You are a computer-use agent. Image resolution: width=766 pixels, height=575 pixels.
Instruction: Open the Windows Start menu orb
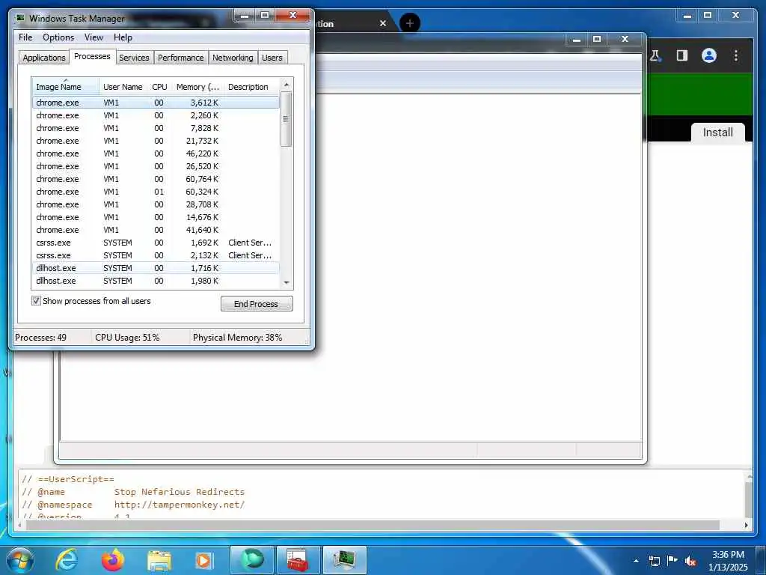20,560
